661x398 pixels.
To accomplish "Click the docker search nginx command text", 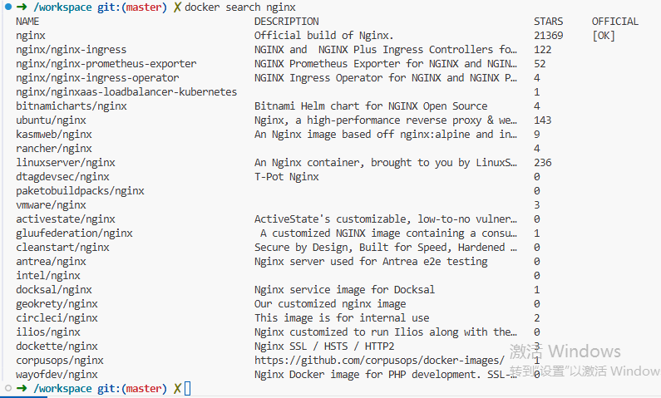I will [x=240, y=7].
